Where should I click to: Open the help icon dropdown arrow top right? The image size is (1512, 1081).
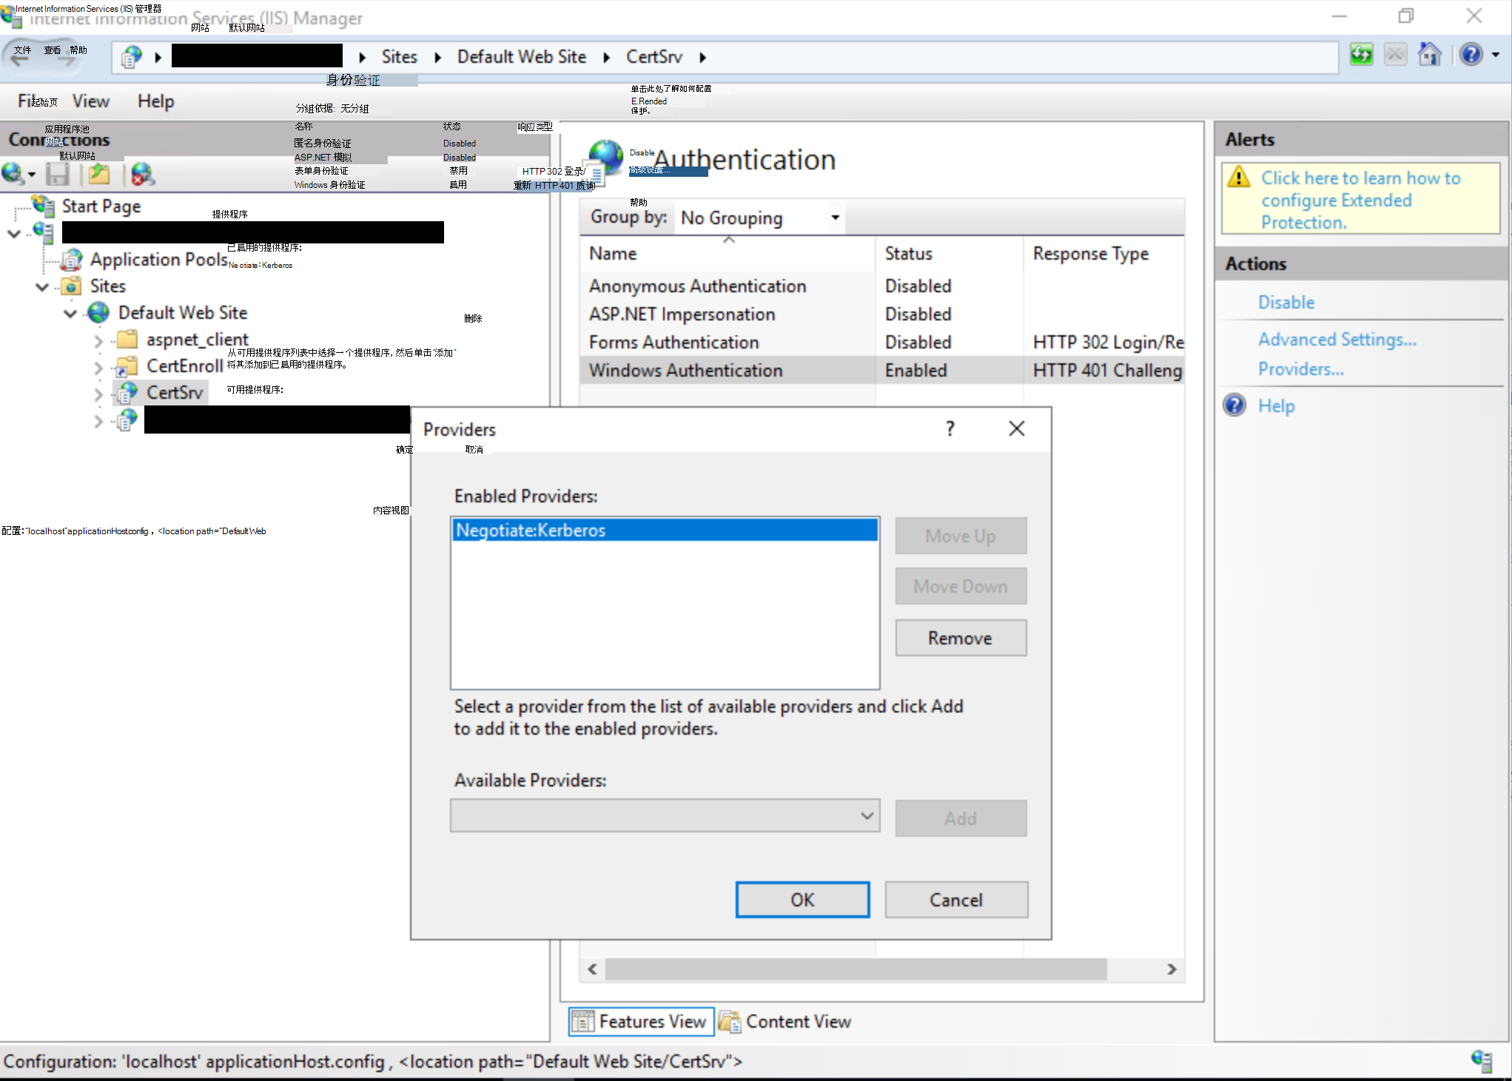pyautogui.click(x=1496, y=55)
